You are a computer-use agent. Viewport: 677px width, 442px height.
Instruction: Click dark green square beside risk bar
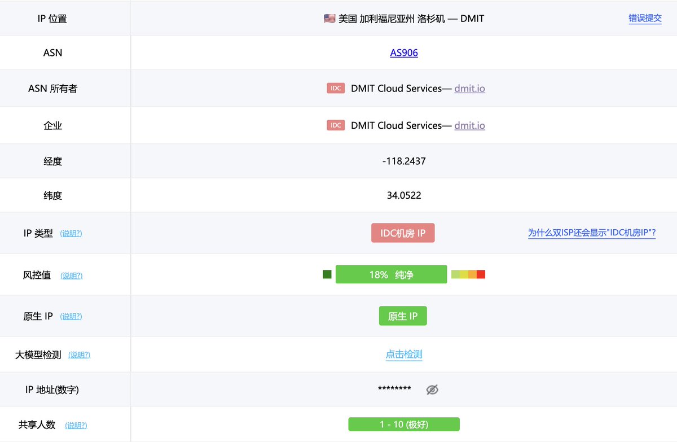(327, 274)
